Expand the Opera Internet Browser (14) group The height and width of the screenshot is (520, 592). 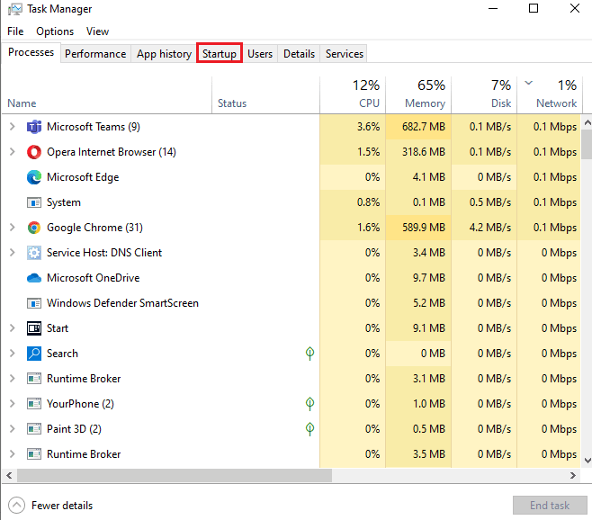pos(12,152)
